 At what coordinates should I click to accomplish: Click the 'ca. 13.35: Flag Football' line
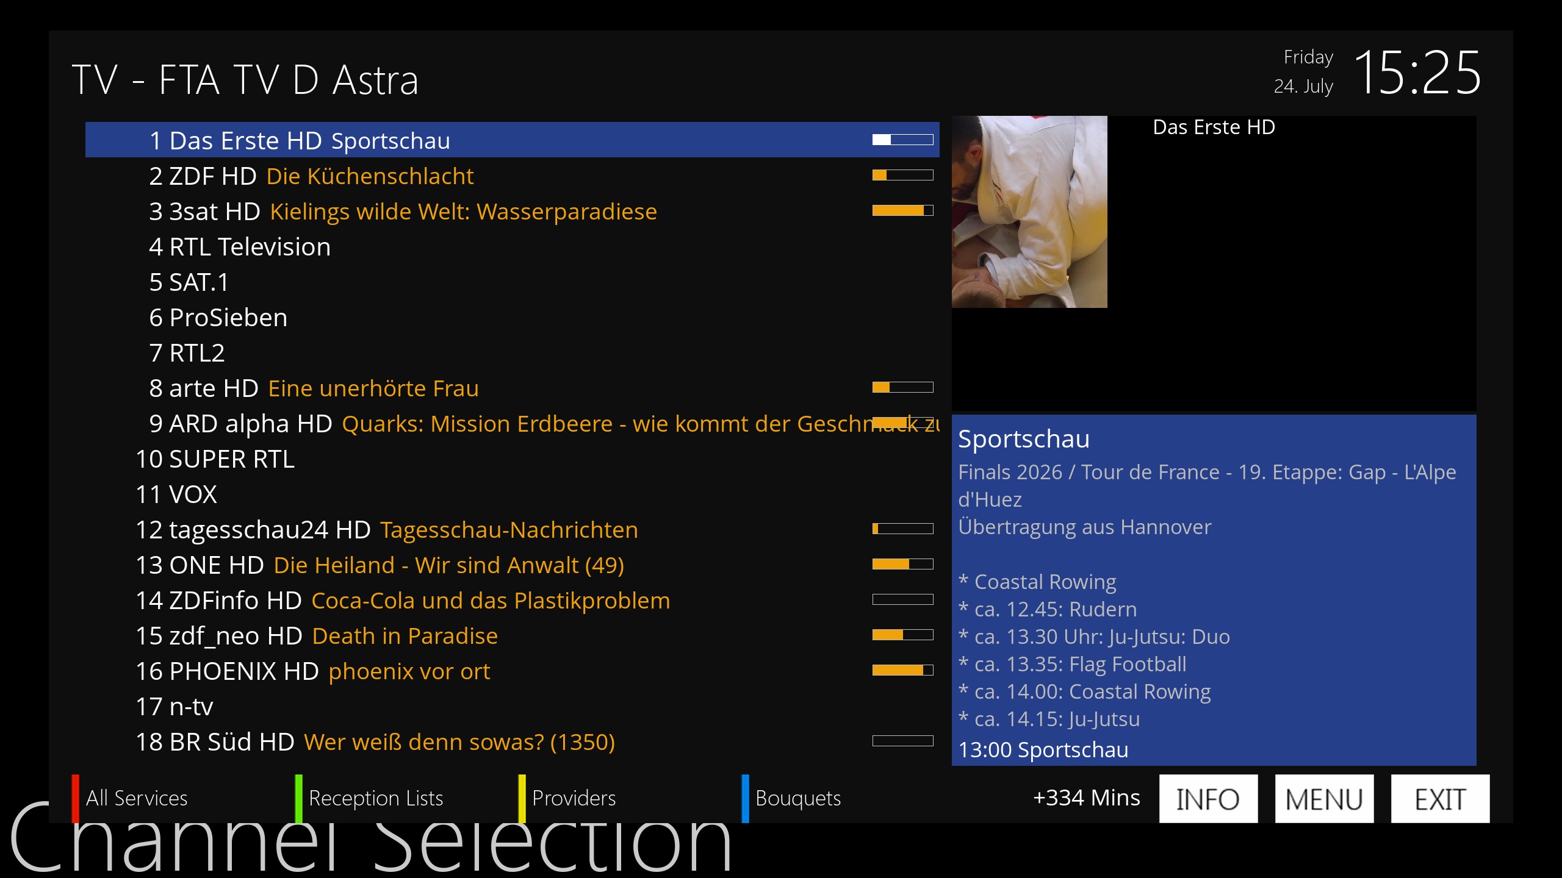[1072, 664]
